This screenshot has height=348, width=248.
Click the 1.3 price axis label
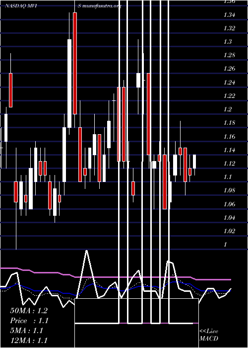tap(228, 42)
